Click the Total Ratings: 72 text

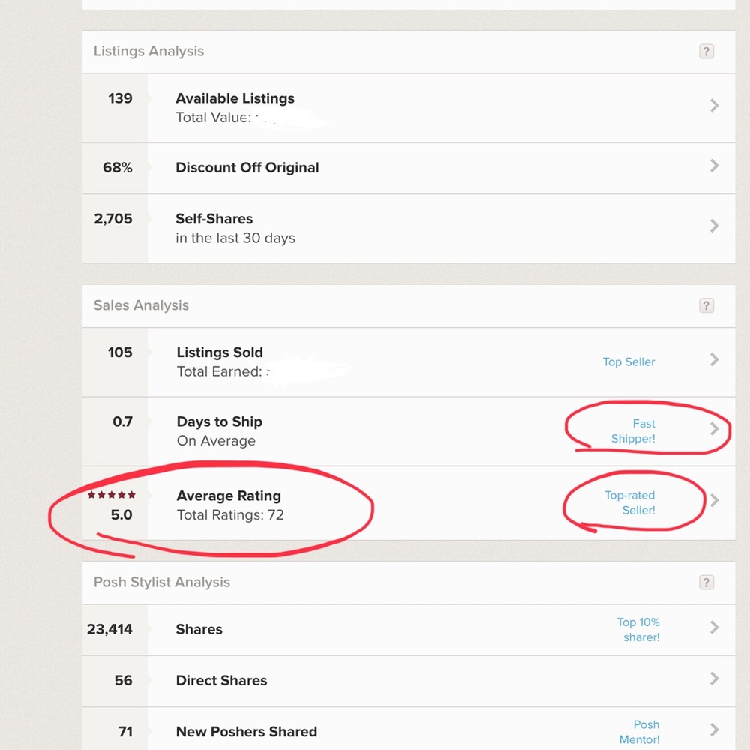point(230,515)
